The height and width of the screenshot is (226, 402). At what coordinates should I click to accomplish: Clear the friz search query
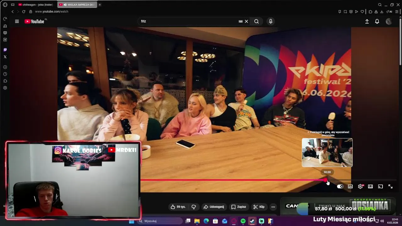tap(247, 21)
